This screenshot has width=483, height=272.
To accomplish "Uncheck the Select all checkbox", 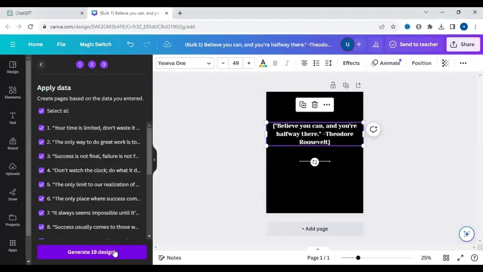I will pos(41,111).
